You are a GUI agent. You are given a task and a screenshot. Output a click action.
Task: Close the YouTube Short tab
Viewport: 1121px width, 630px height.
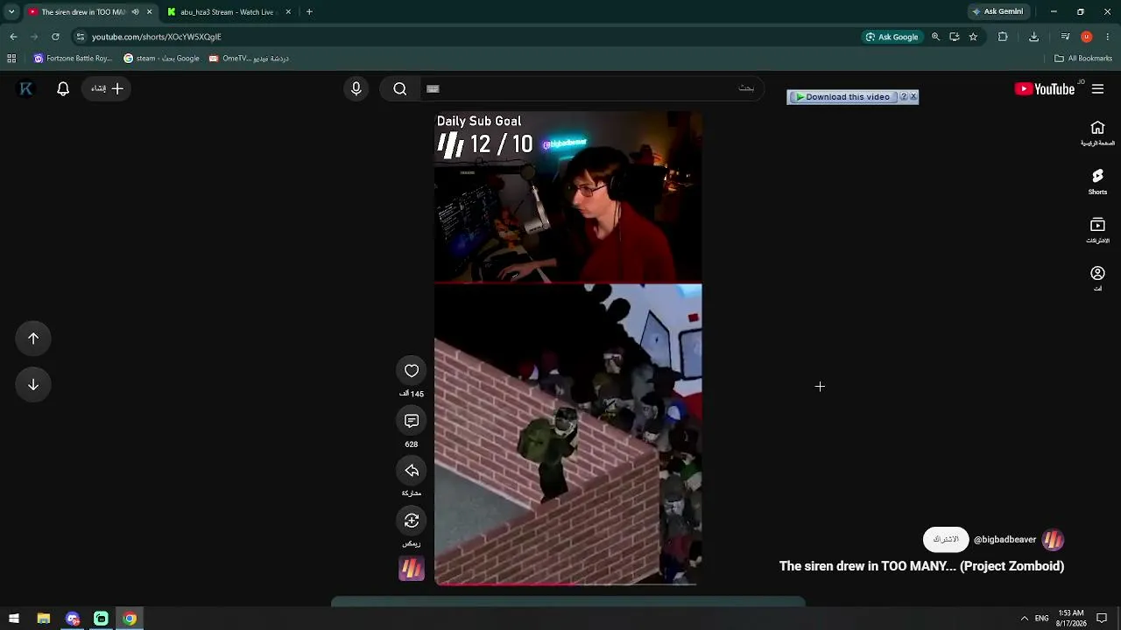click(149, 12)
